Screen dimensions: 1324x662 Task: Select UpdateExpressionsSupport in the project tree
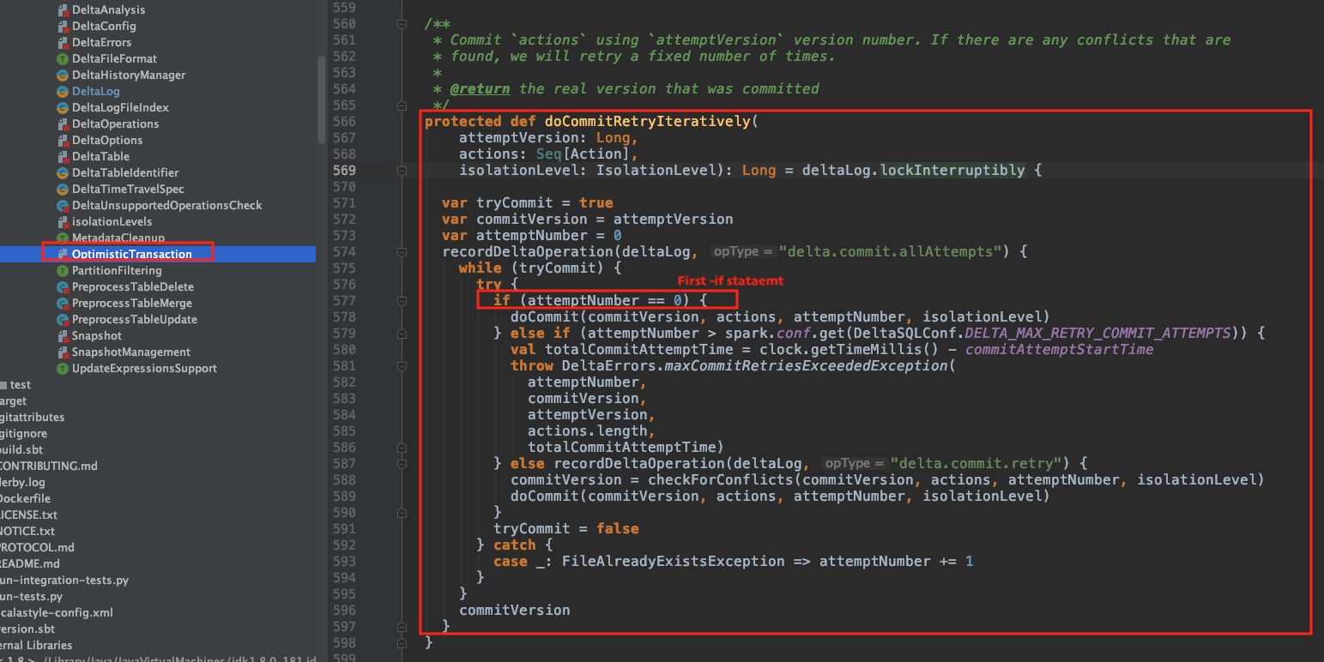[x=144, y=369]
